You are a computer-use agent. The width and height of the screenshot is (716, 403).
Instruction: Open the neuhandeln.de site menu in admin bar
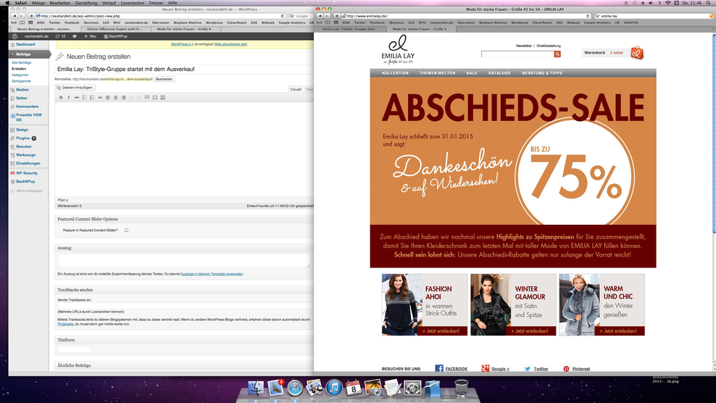[36, 36]
